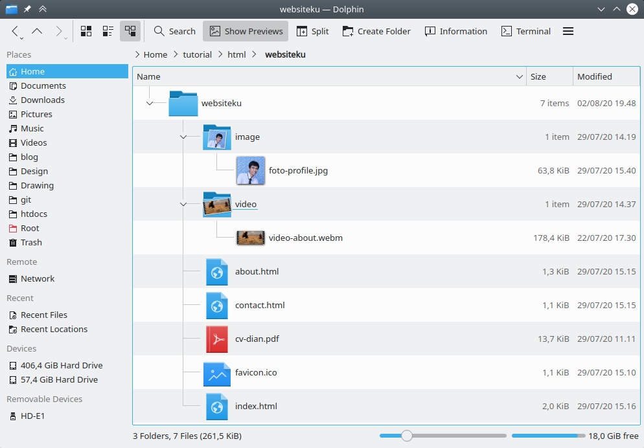Collapse the websiteku folder tree

point(150,103)
